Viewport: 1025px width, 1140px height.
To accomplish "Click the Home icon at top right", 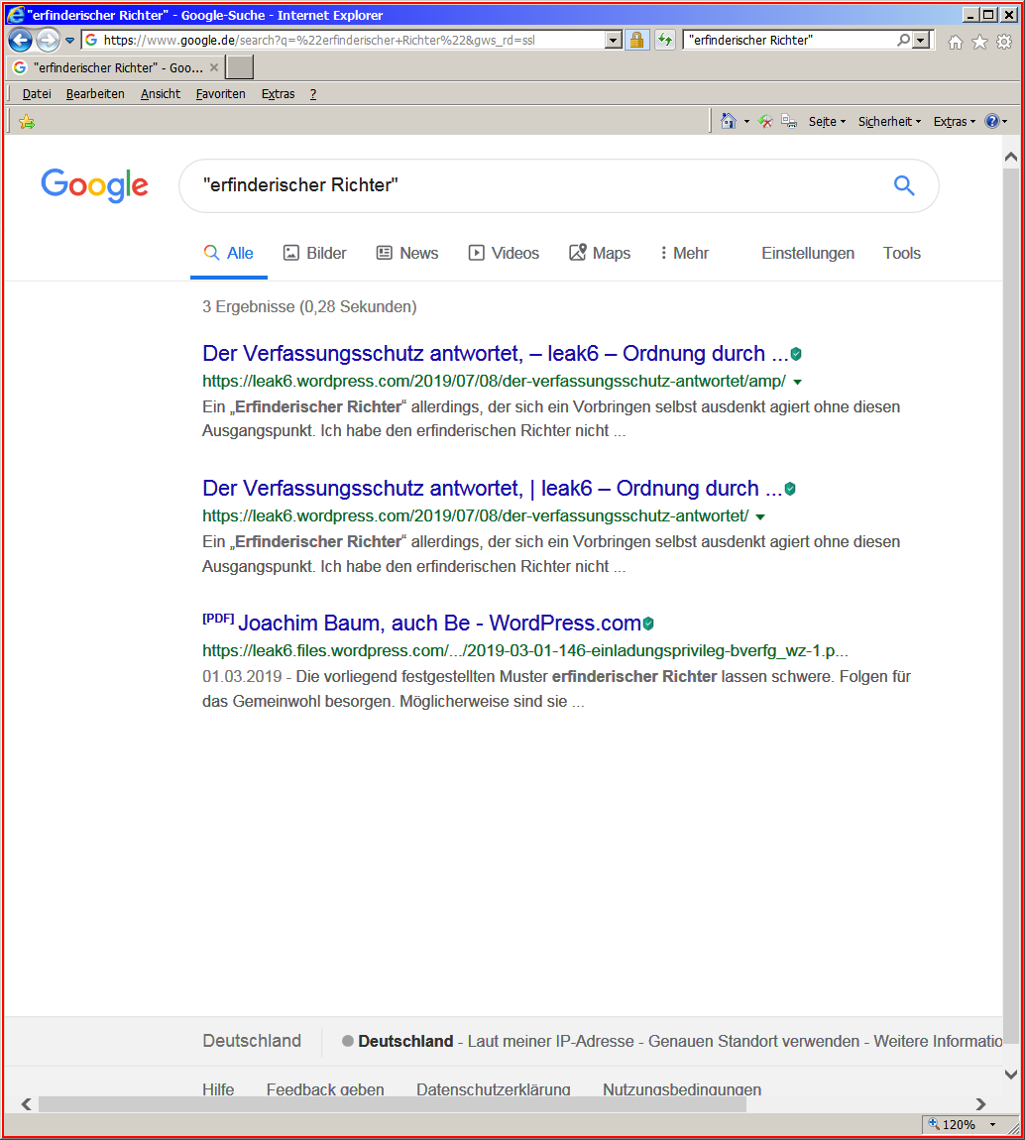I will click(x=956, y=43).
